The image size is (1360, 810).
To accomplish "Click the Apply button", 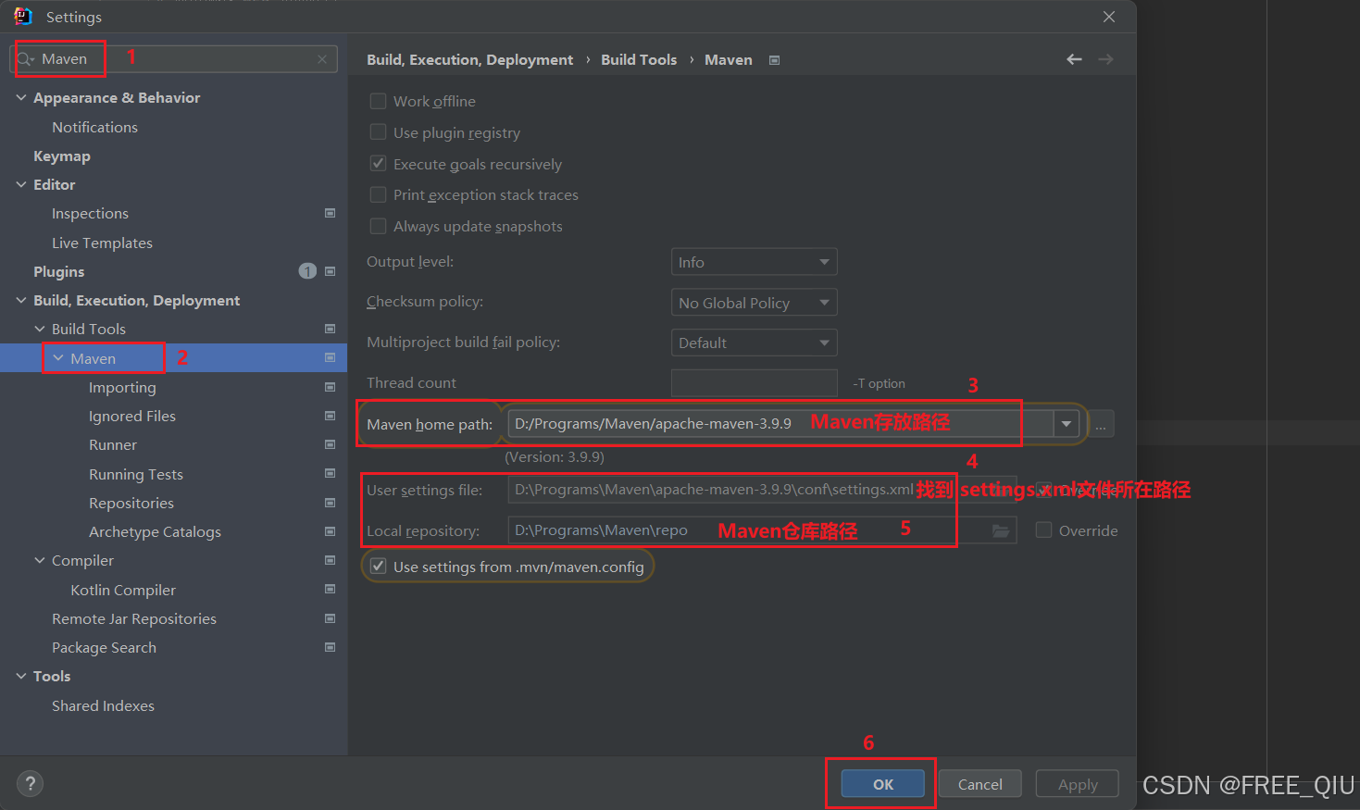I will tap(1078, 784).
